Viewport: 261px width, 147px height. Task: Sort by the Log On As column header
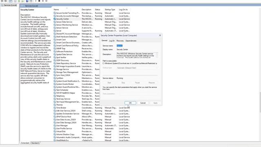pyautogui.click(x=124, y=10)
